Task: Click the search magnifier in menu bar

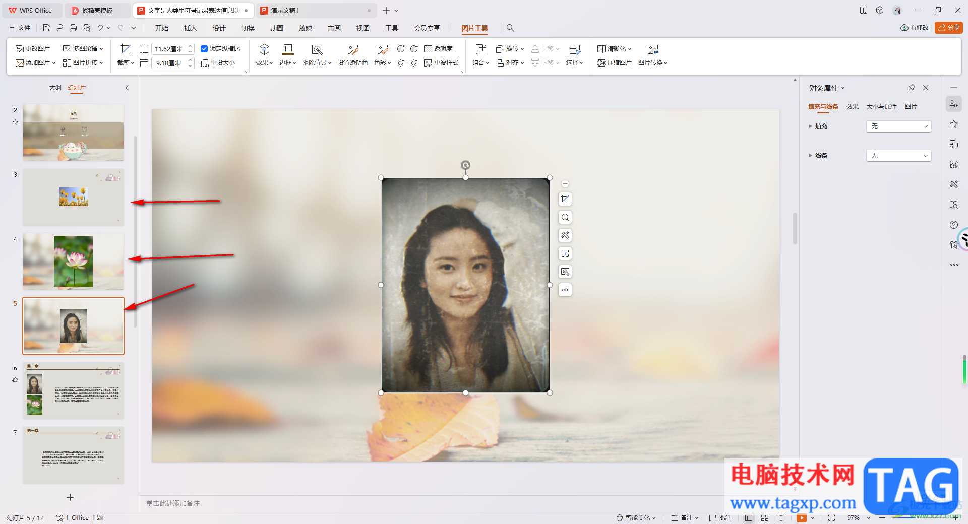Action: pos(510,28)
